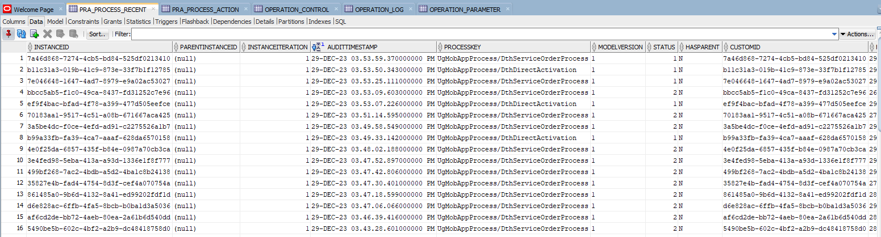Open the Partitions sub-tab

click(x=291, y=22)
